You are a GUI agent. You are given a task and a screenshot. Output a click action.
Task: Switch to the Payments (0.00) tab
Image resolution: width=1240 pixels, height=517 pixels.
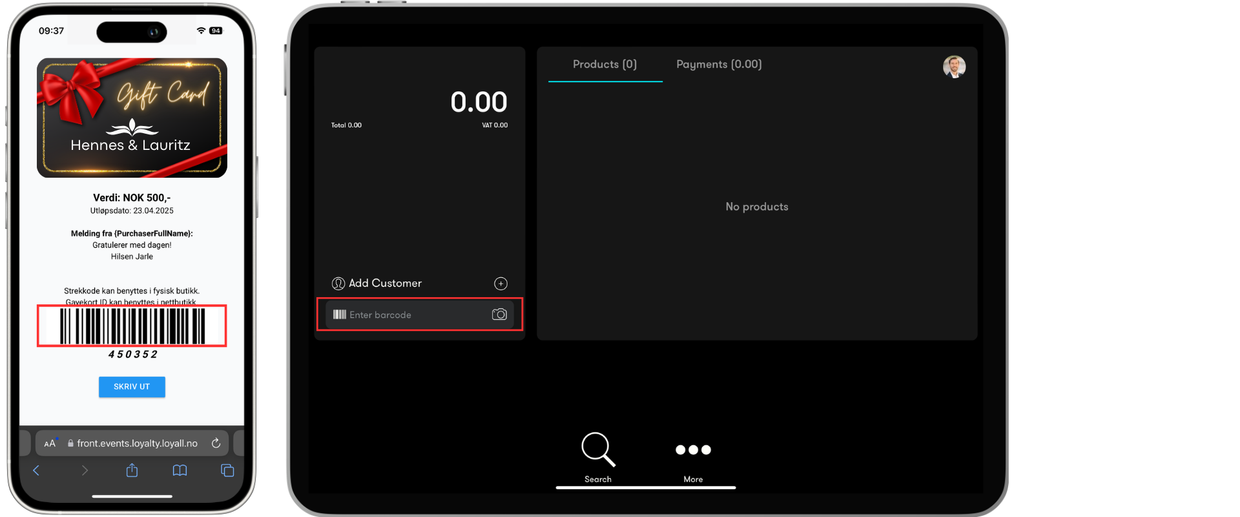pos(719,64)
